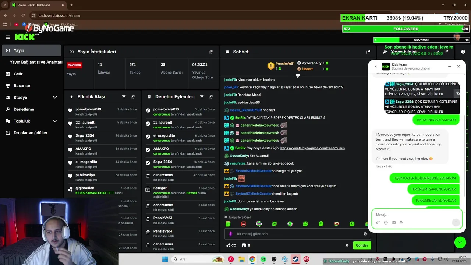Screen dimensions: 471x265
Task: Collapse the chat leaderboard with arrow below PensieVe51
Action: [298, 76]
